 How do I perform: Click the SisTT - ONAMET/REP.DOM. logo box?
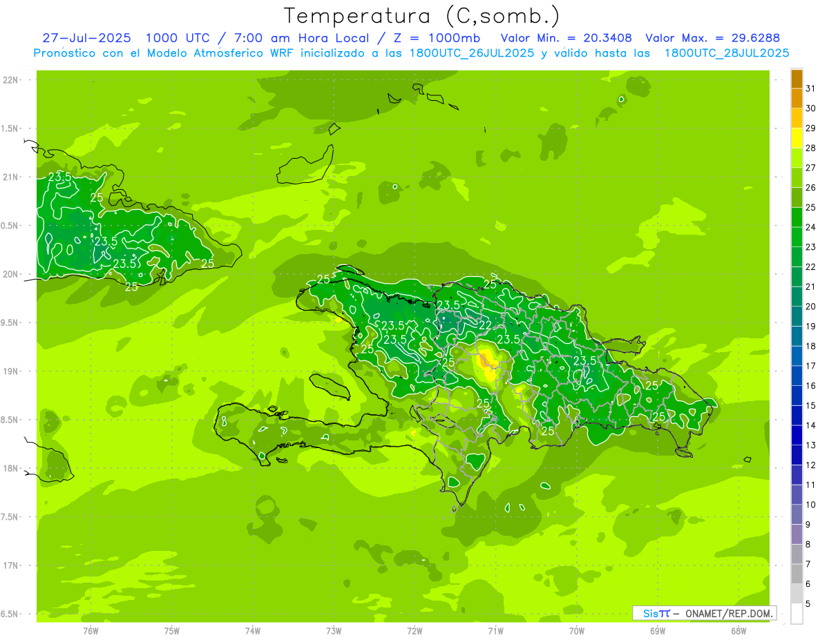click(705, 613)
